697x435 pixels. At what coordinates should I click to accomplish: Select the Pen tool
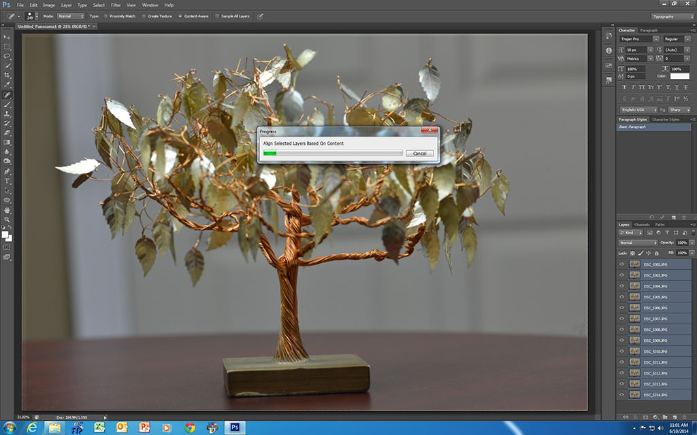[x=7, y=171]
